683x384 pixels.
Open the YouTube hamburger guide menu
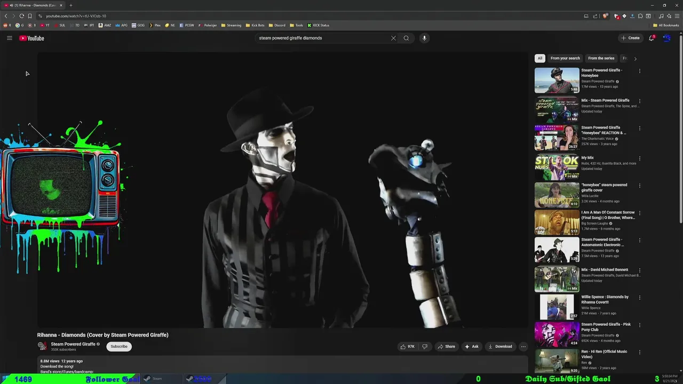coord(10,38)
